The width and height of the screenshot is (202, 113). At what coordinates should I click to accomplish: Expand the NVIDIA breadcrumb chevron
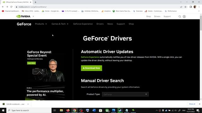(x=33, y=16)
